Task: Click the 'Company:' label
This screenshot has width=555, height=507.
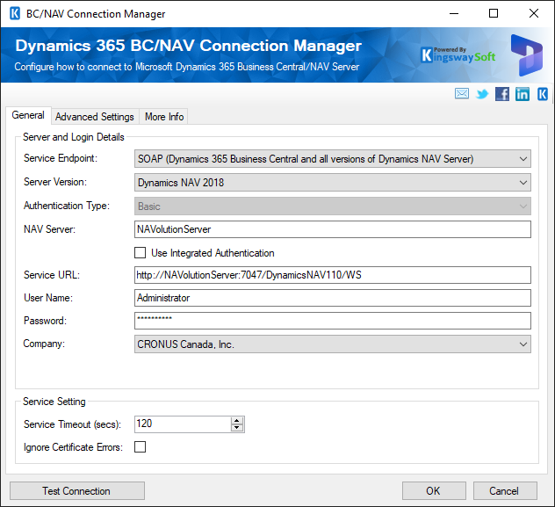Action: tap(44, 344)
